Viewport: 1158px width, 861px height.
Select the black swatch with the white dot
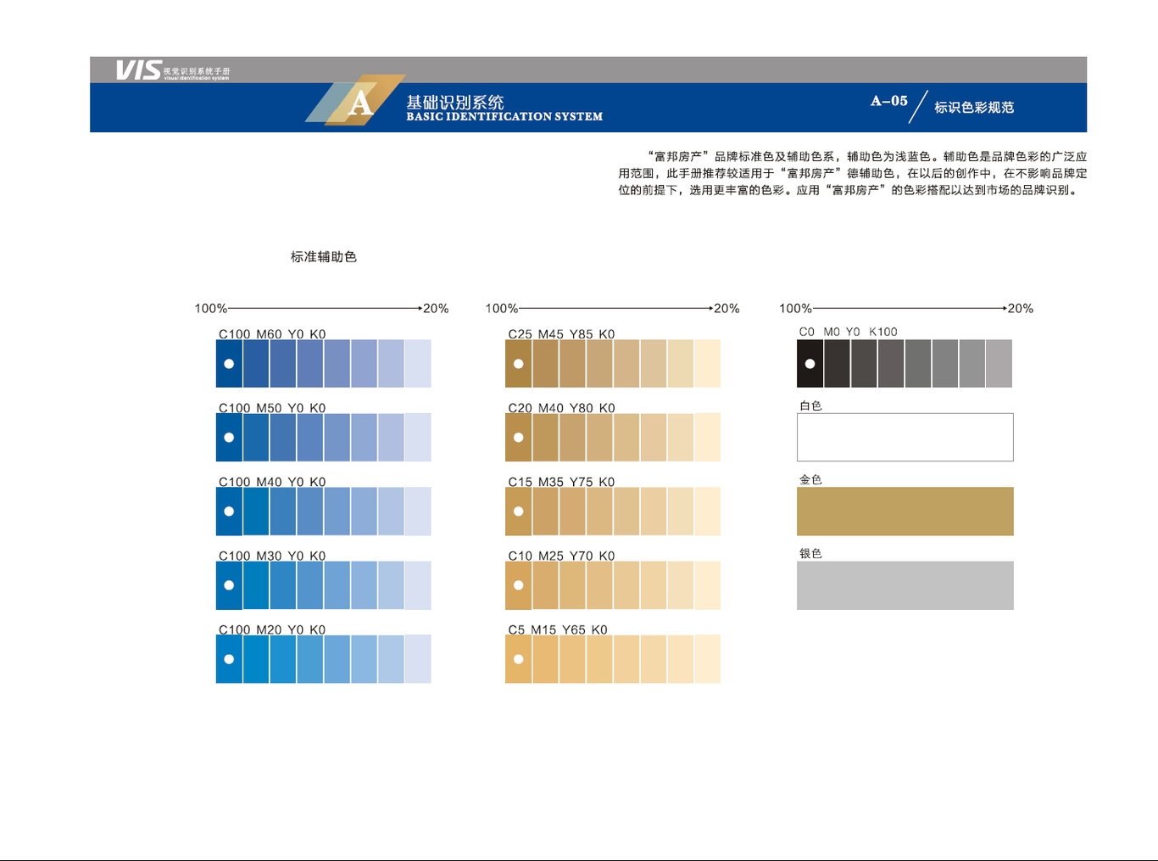810,363
